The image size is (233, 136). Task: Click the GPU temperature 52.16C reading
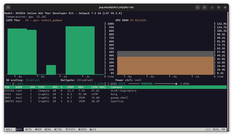click(x=41, y=17)
